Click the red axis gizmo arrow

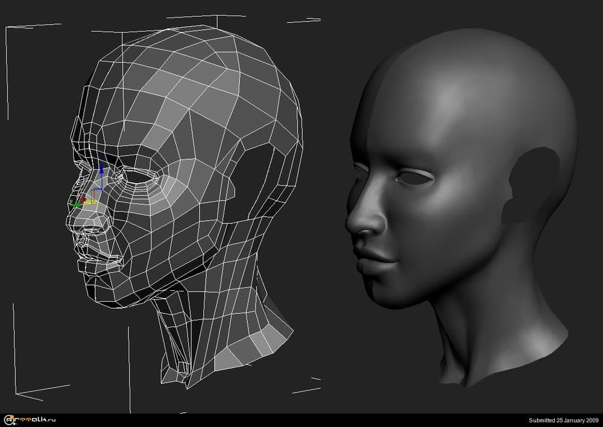point(83,199)
